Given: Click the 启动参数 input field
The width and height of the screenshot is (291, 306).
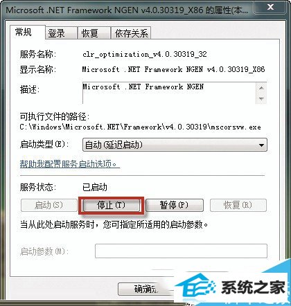Looking at the screenshot, I should pyautogui.click(x=181, y=251).
